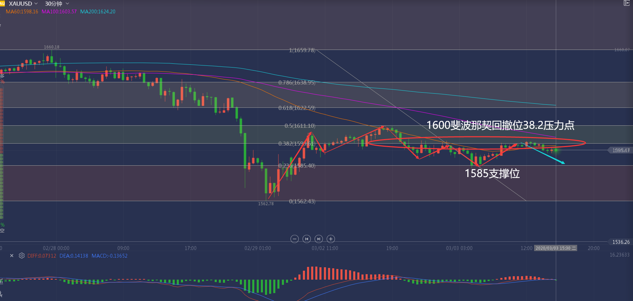Select the Fibonacci 0(1562.43) level label
The image size is (633, 301).
tap(302, 201)
